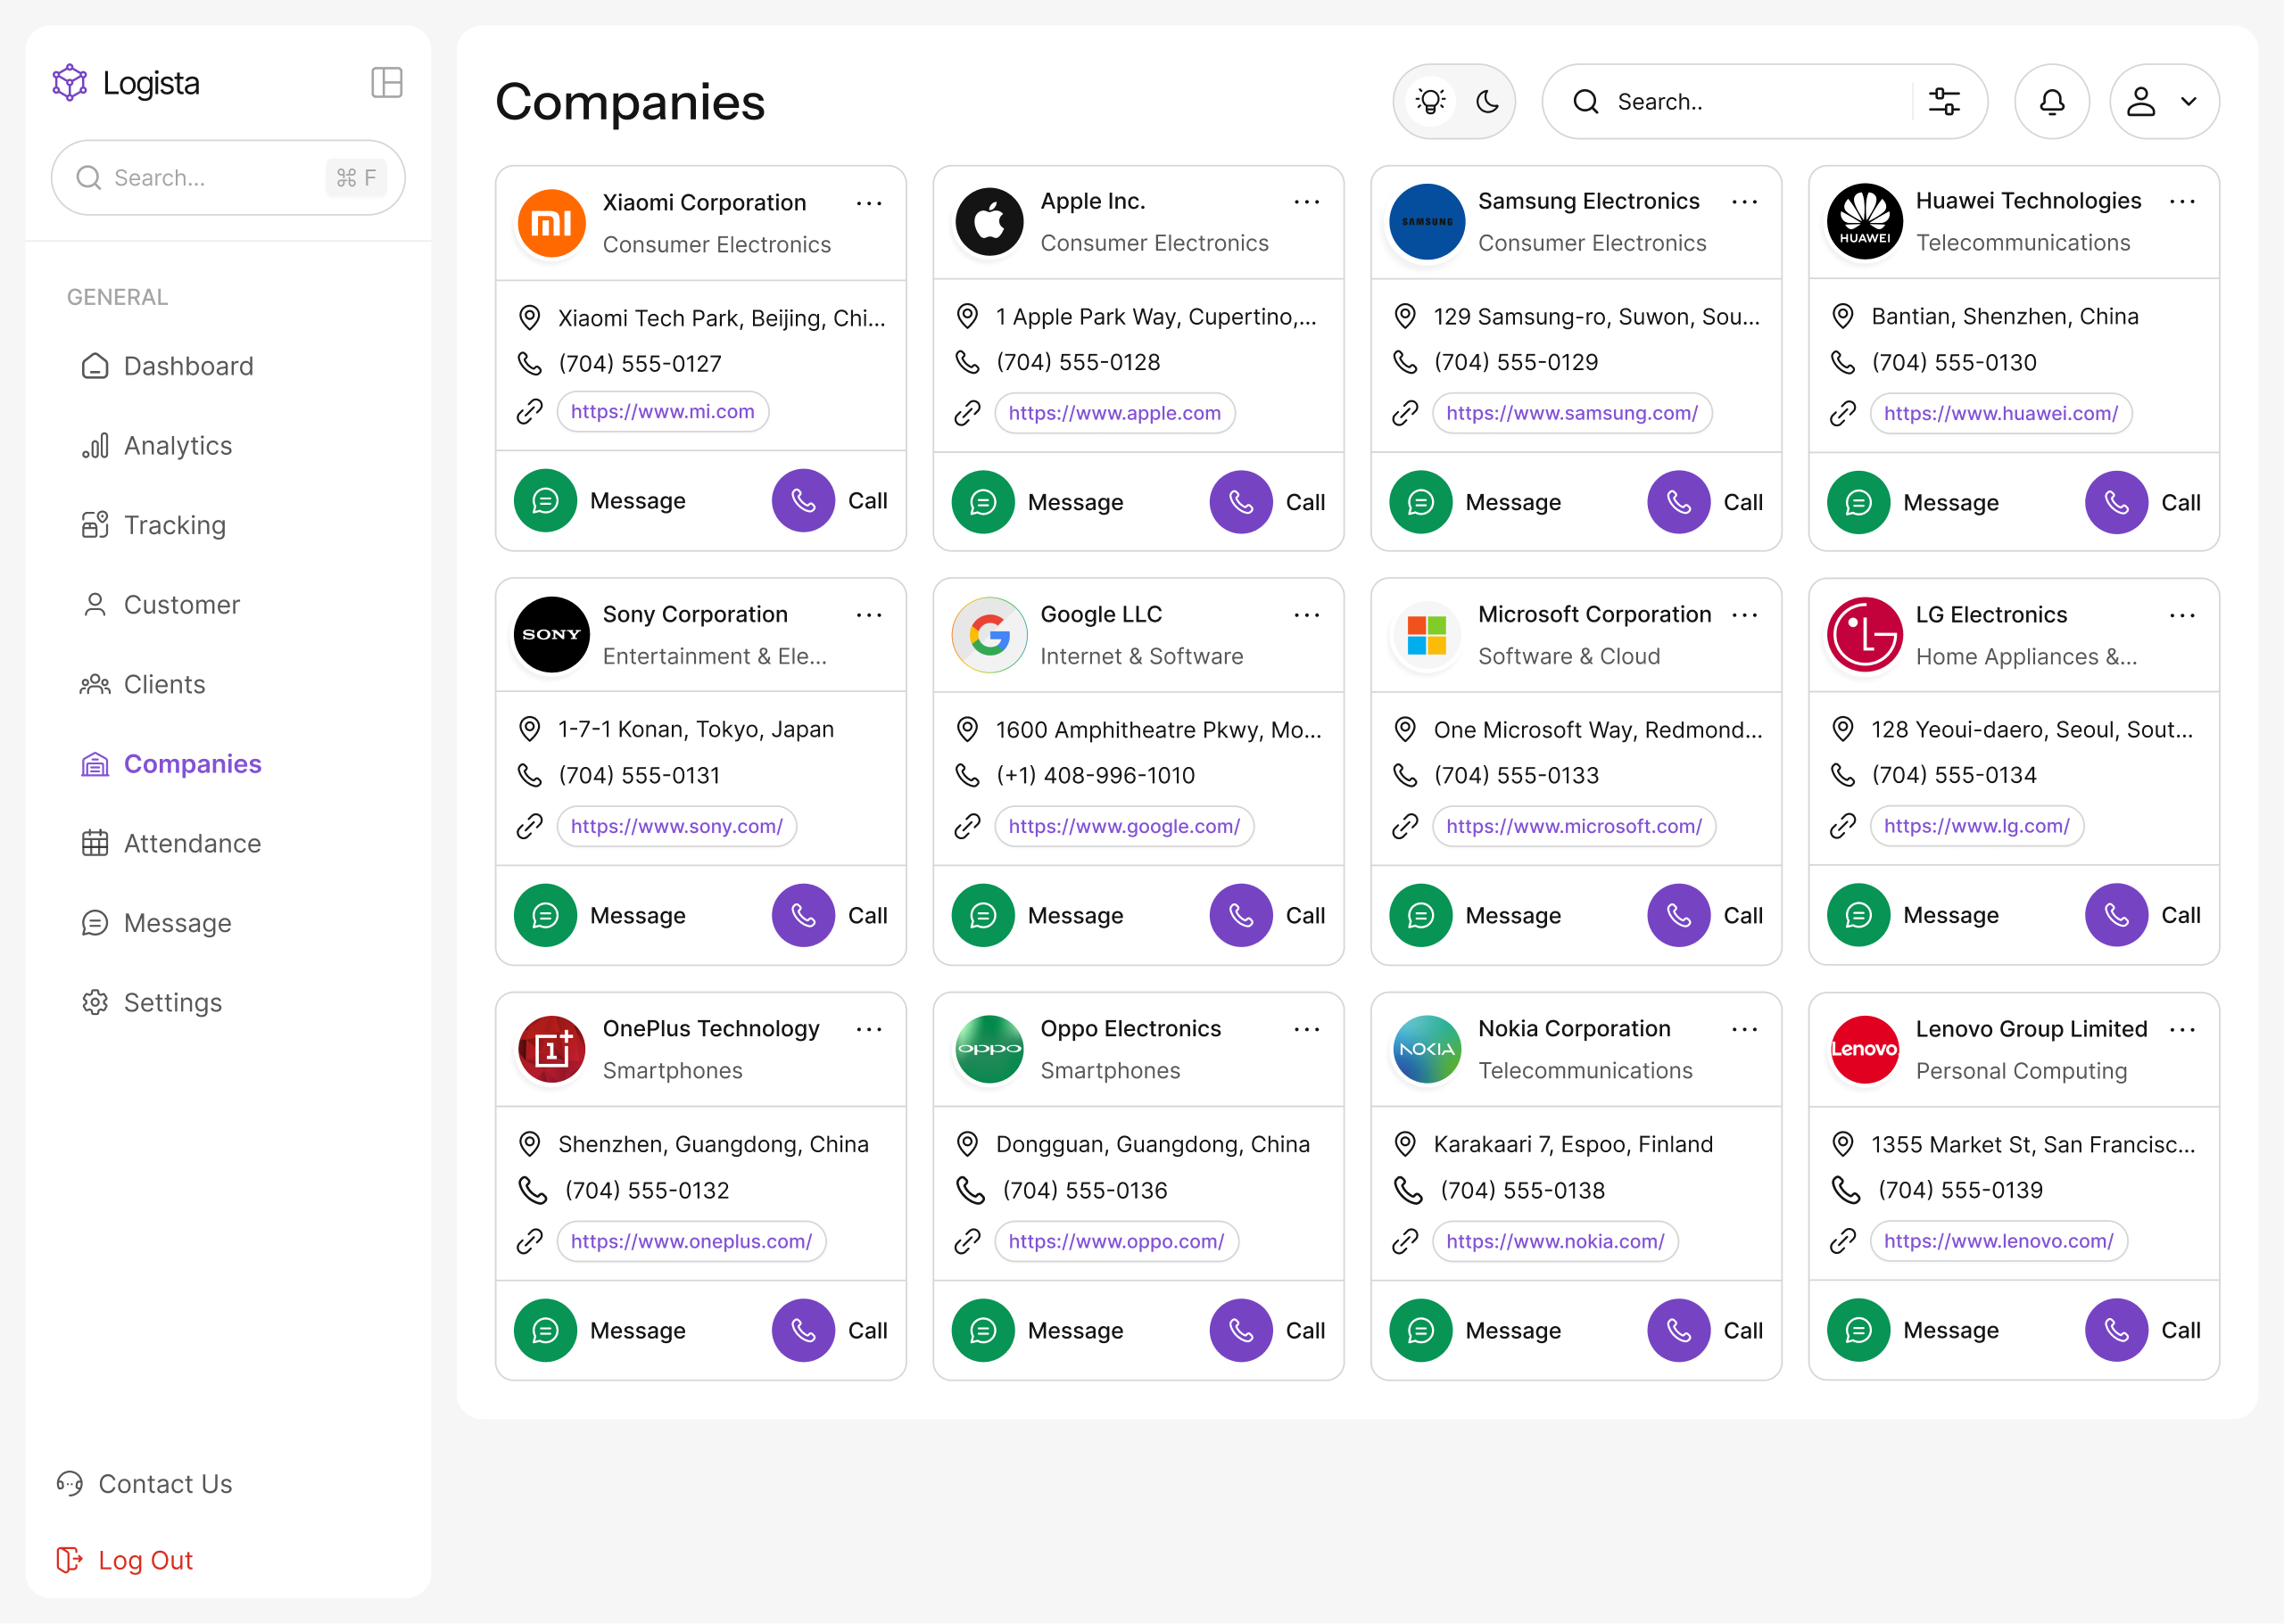Viewport: 2284px width, 1624px height.
Task: Open Samsung Electronics three-dot menu
Action: 1745,202
